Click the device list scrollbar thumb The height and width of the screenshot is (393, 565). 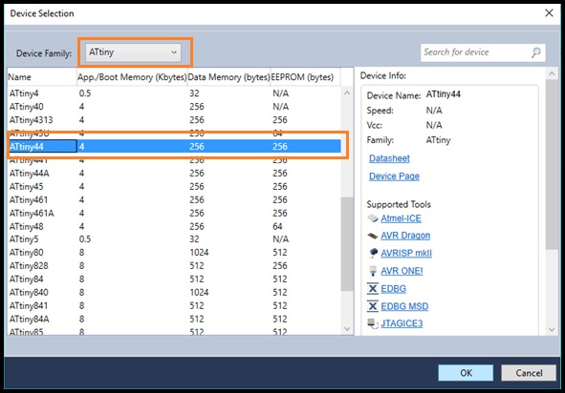click(347, 244)
